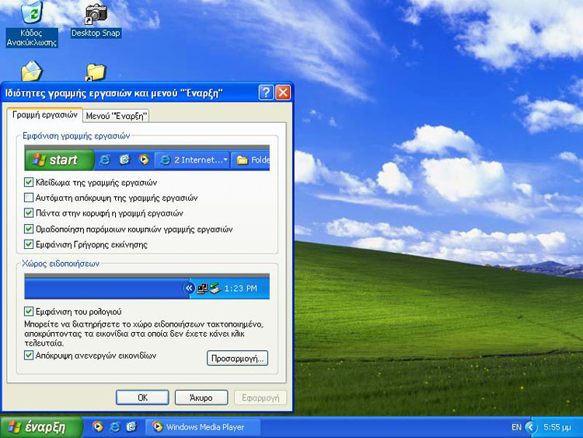Click the notification area preview image
This screenshot has height=438, width=583.
(x=147, y=286)
